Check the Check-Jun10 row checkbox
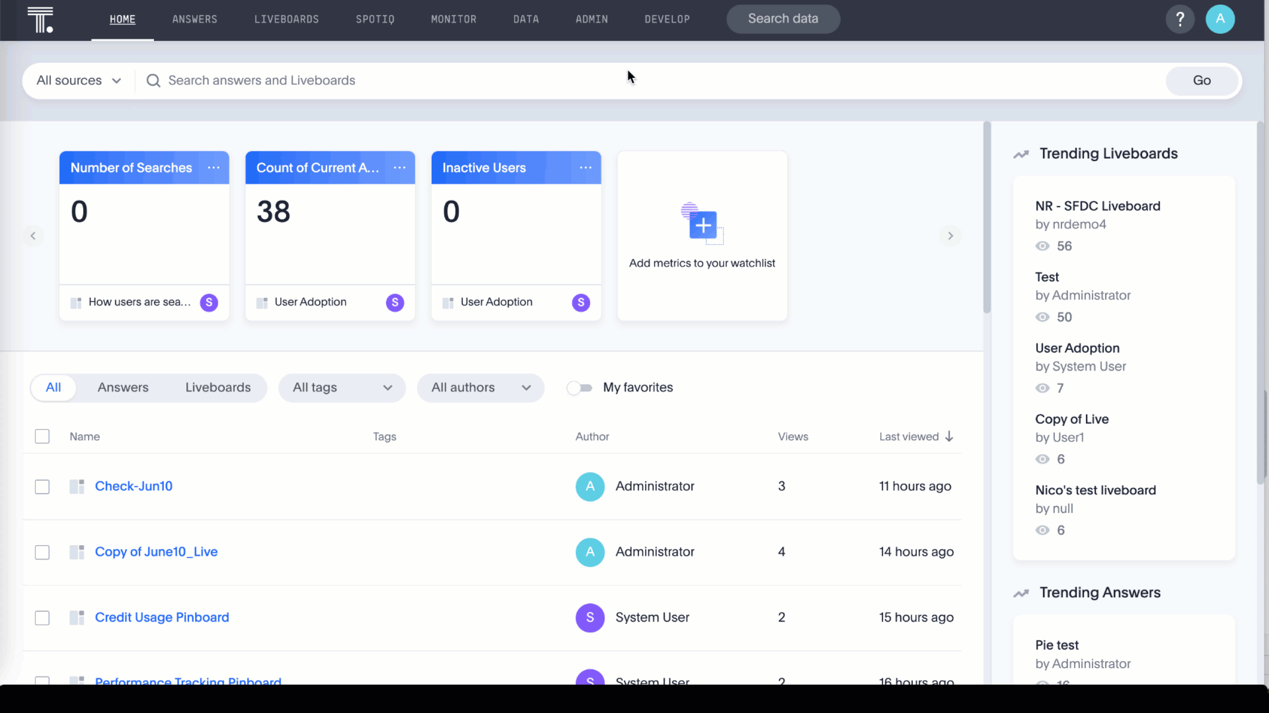The width and height of the screenshot is (1269, 713). (x=43, y=487)
